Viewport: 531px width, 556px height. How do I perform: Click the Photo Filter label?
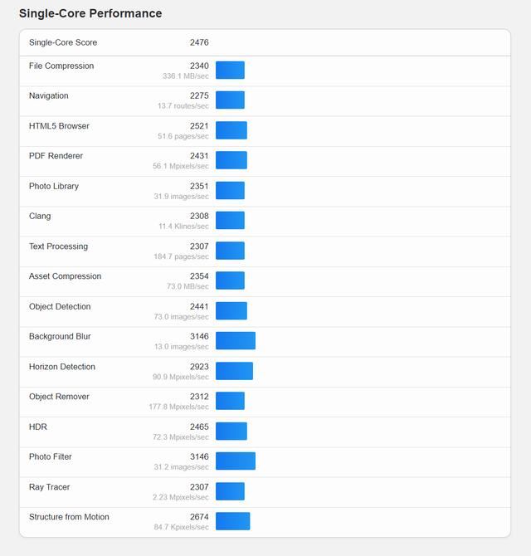coord(51,457)
